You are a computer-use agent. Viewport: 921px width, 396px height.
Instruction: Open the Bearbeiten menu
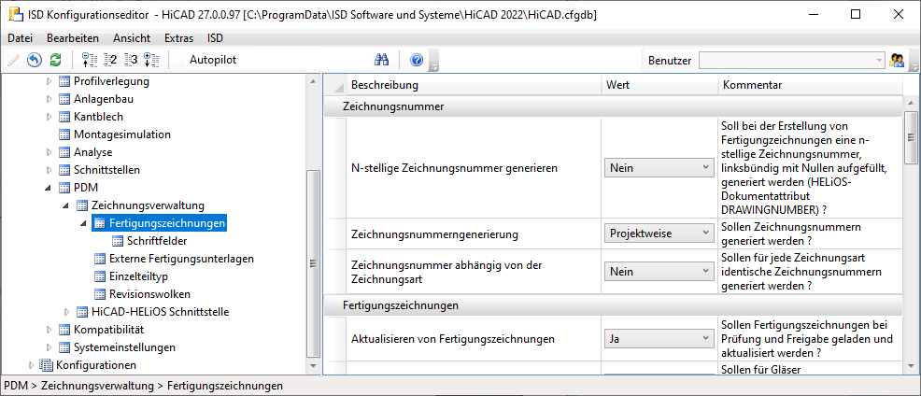[x=73, y=38]
